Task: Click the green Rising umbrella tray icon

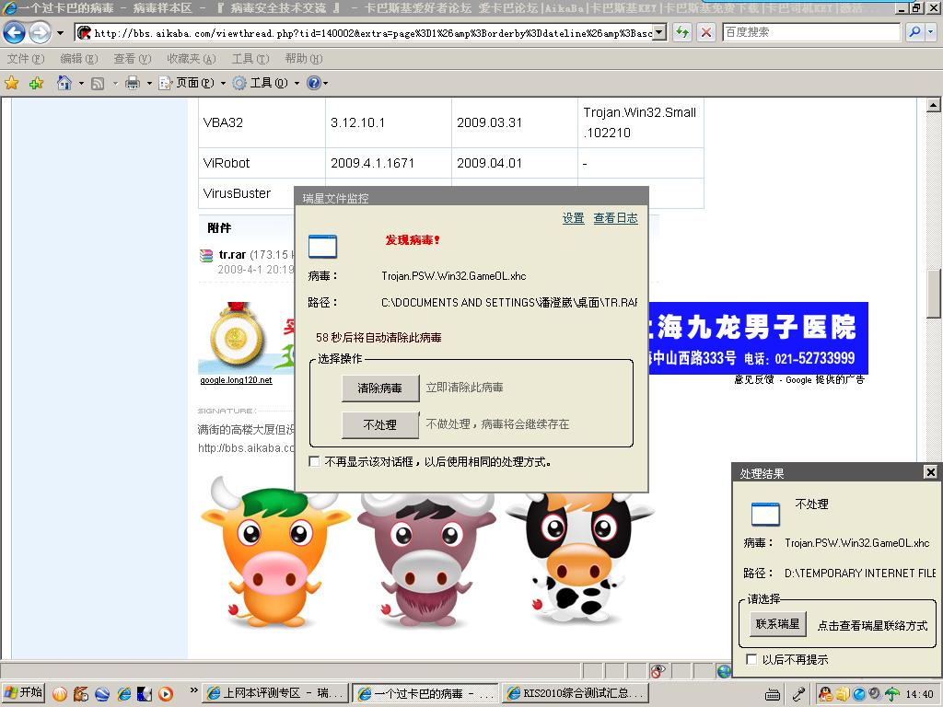Action: (892, 694)
